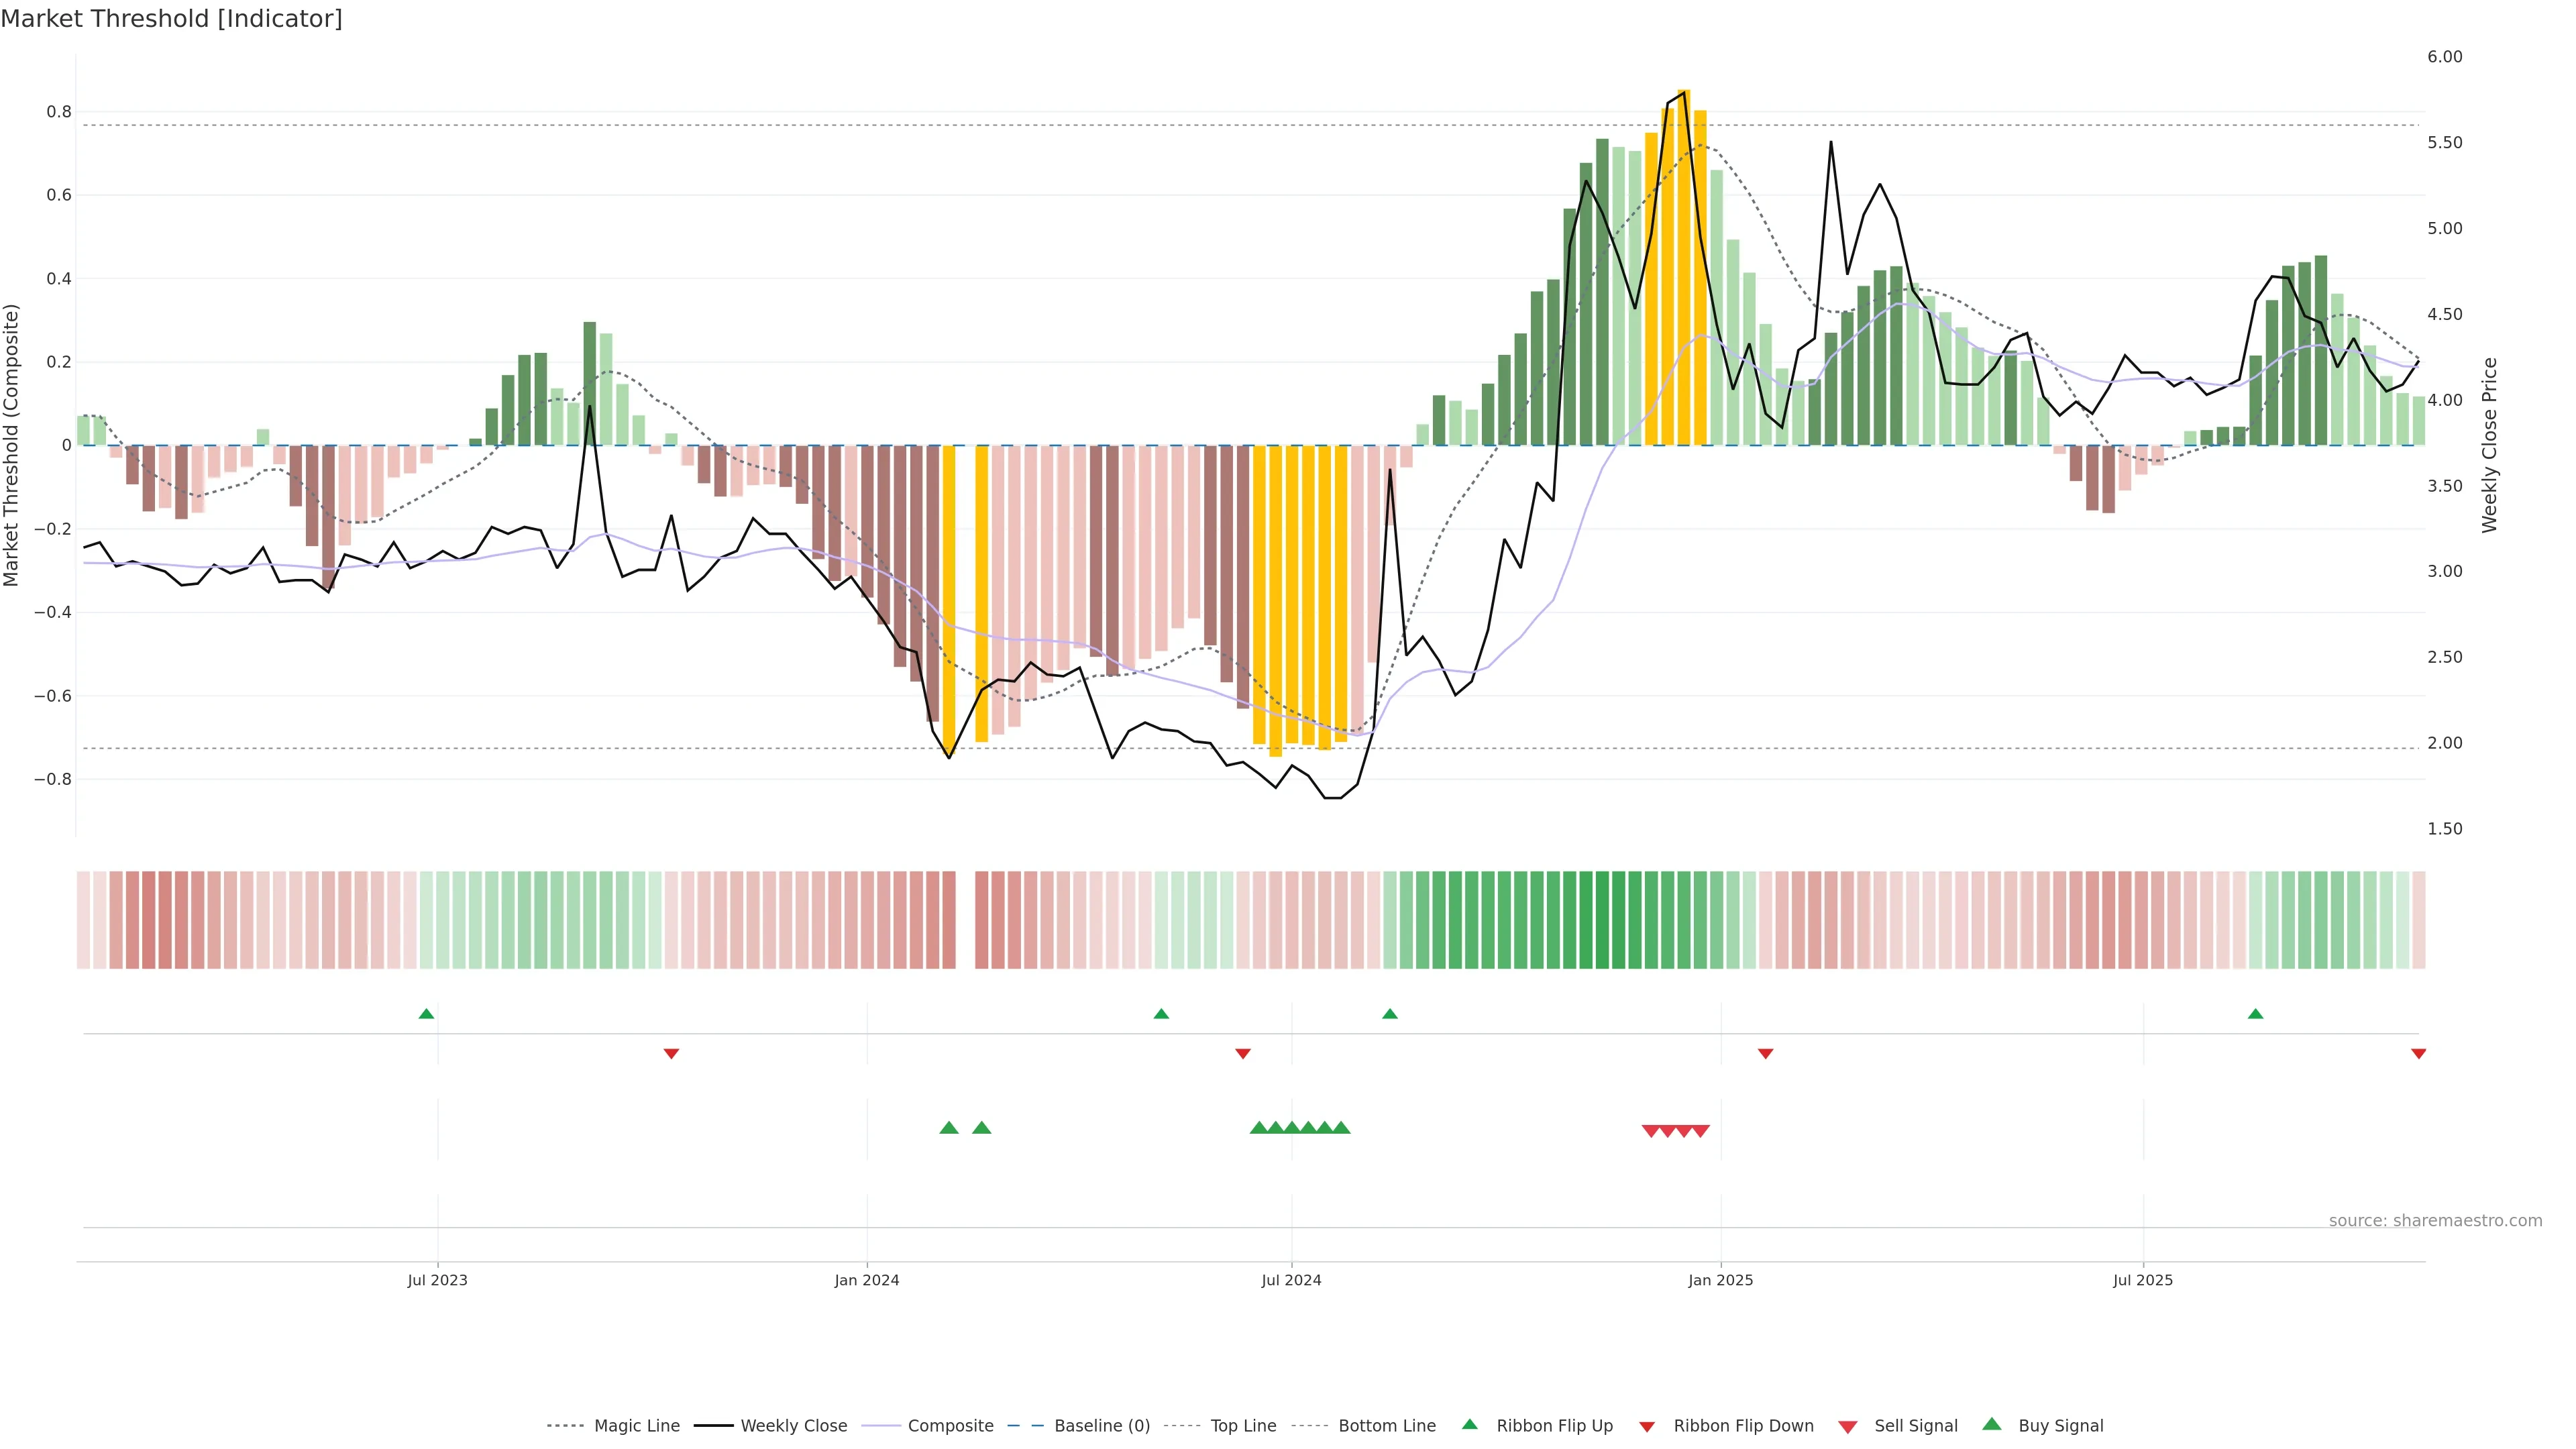
Task: Click the Jul 2024 x-axis label
Action: pos(1291,1280)
